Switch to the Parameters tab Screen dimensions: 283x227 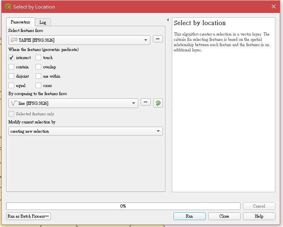(20, 22)
